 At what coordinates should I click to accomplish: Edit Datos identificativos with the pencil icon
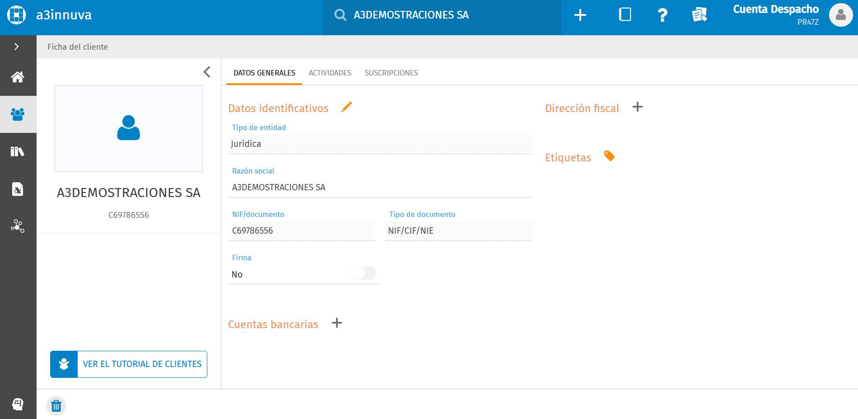[x=347, y=107]
